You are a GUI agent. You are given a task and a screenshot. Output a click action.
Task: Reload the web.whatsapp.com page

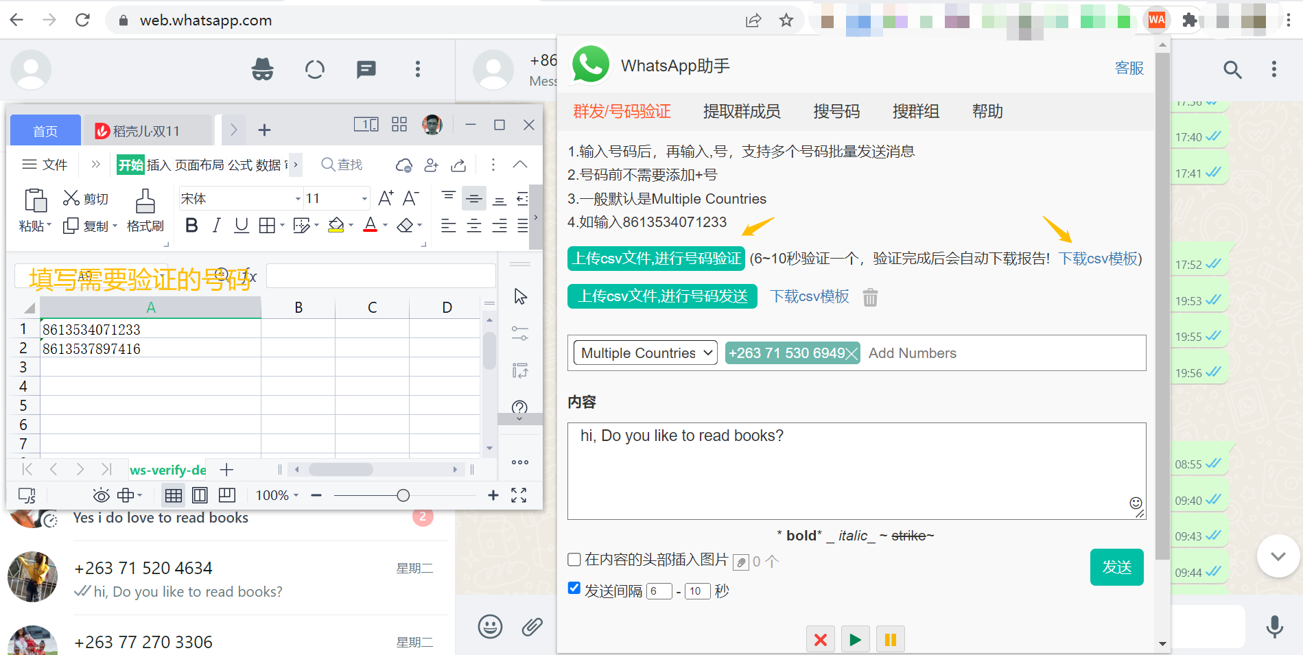point(82,20)
